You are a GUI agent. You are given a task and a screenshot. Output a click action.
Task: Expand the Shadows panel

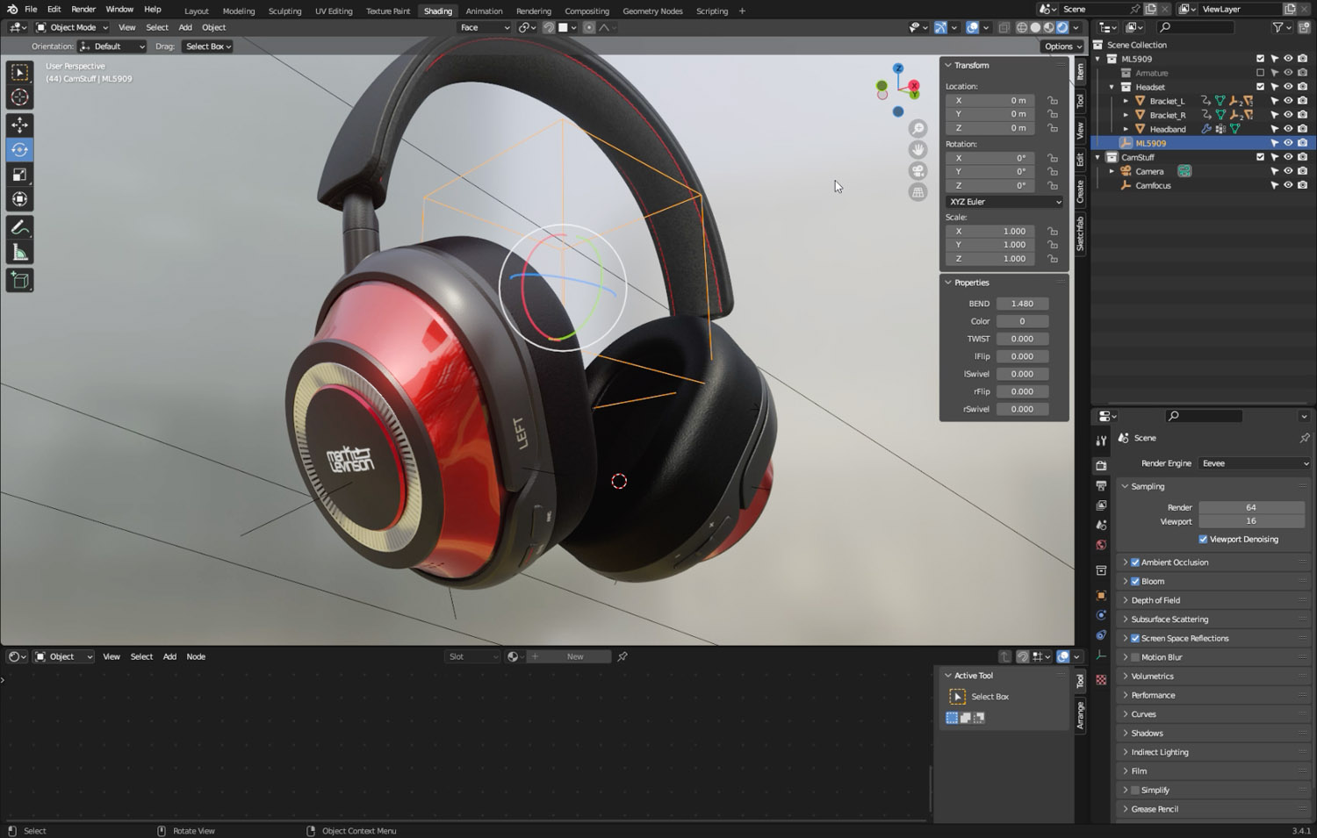pos(1214,734)
